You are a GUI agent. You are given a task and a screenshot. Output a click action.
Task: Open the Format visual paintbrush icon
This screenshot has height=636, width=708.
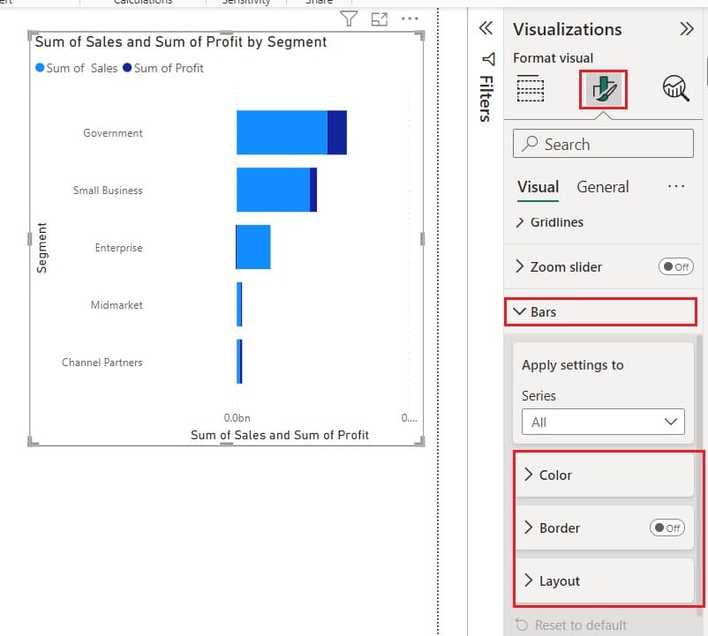coord(604,87)
